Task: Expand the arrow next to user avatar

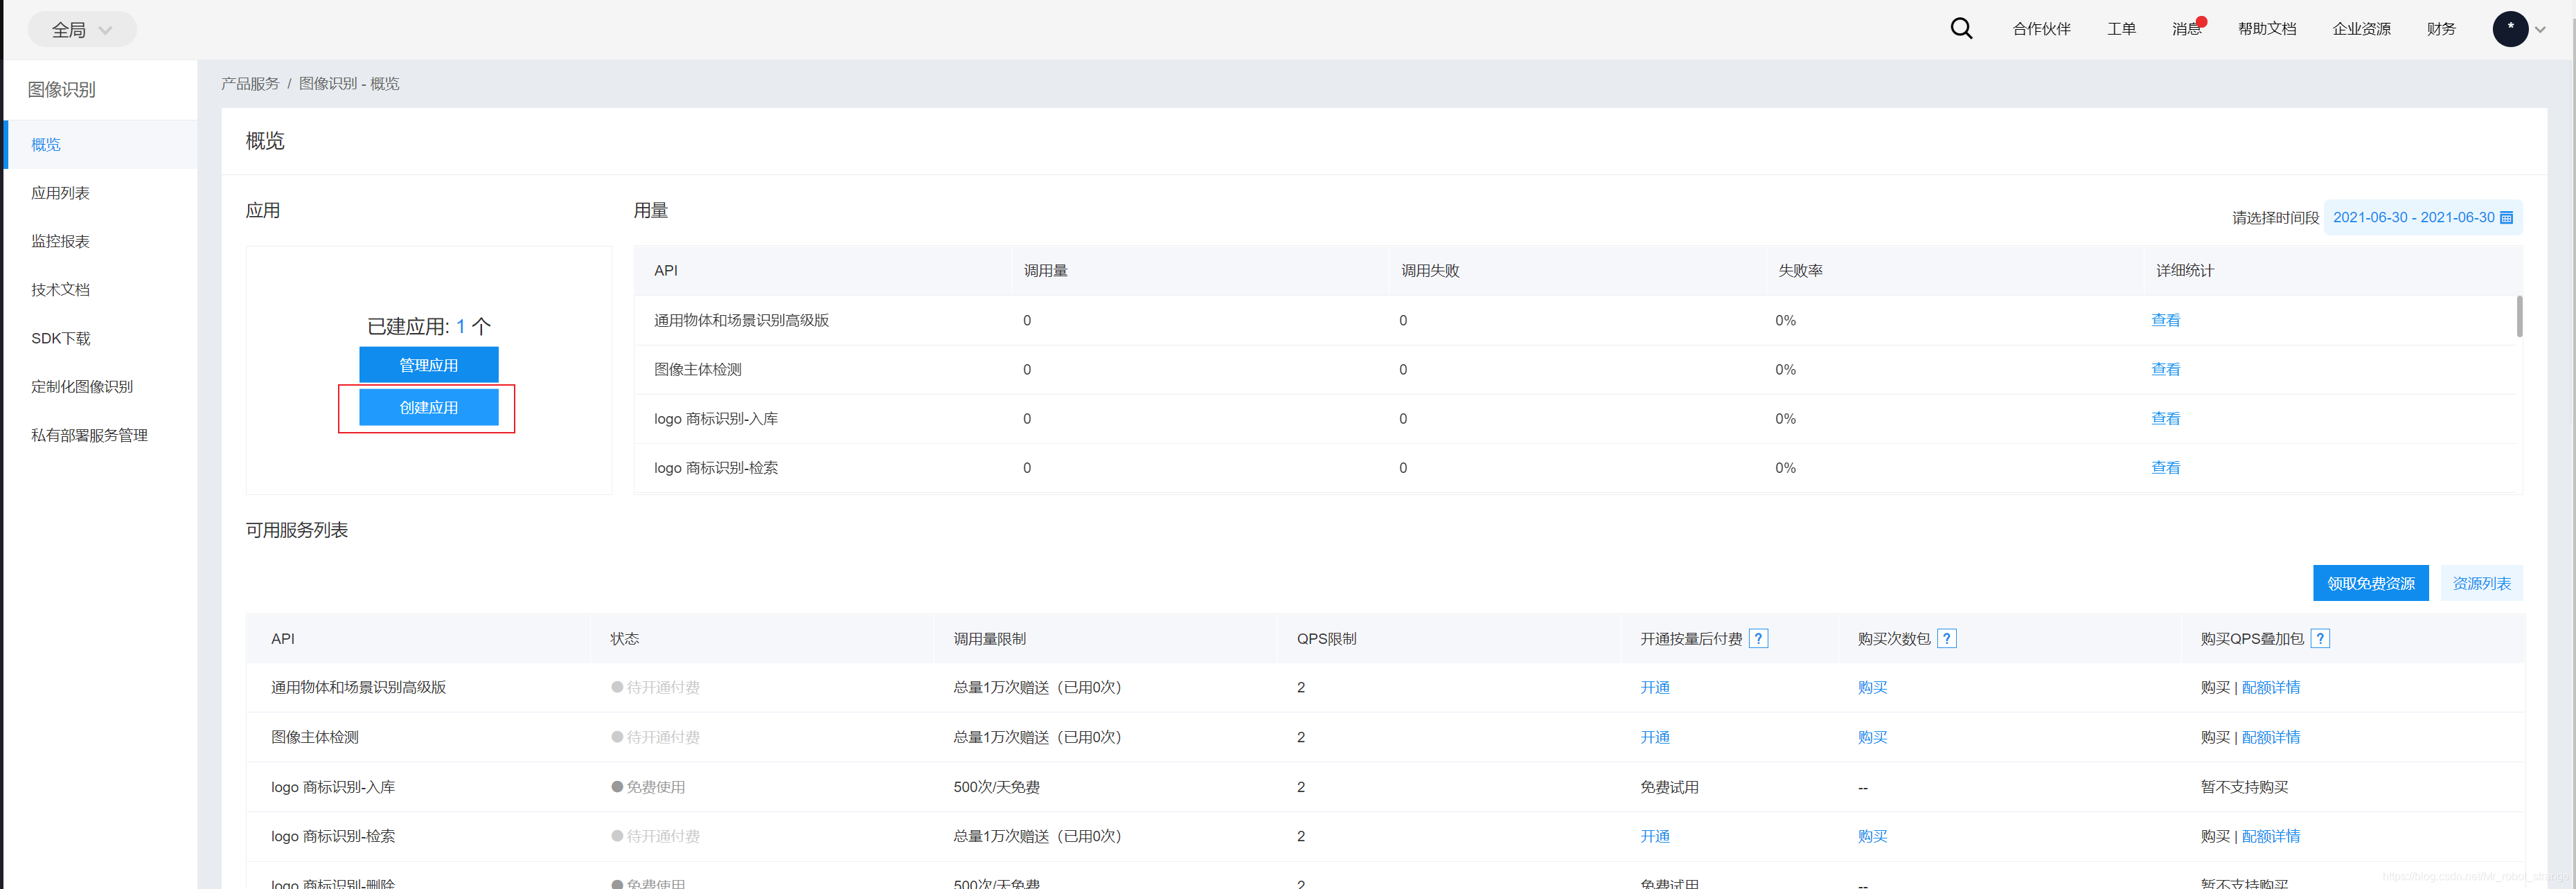Action: [x=2540, y=30]
